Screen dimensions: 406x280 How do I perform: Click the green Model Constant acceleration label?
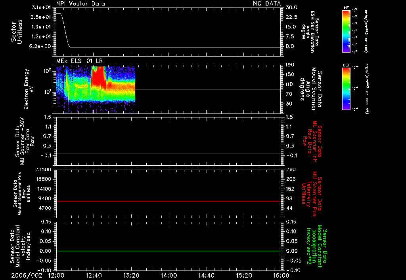pyautogui.click(x=317, y=246)
